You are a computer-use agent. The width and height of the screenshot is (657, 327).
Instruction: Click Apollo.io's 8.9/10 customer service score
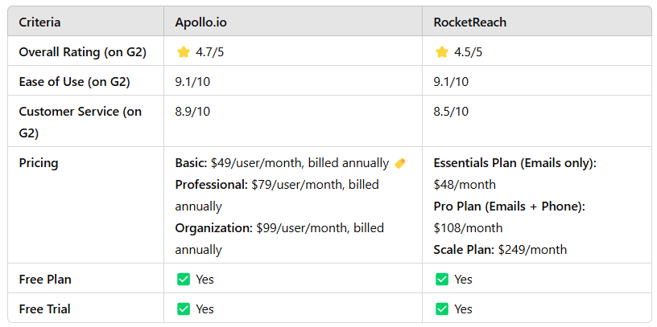click(x=193, y=111)
